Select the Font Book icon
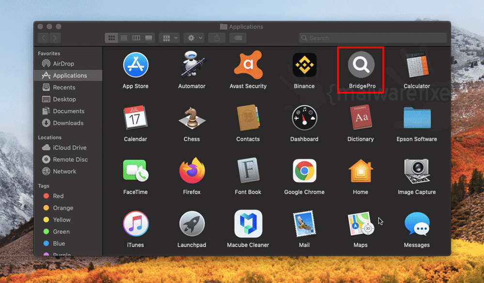Image resolution: width=484 pixels, height=283 pixels. tap(248, 170)
